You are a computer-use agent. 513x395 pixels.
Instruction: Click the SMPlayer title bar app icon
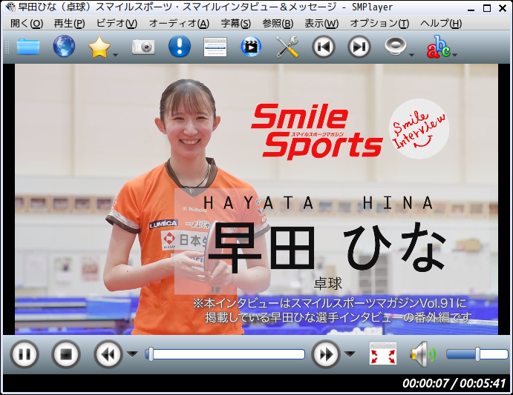[10, 7]
